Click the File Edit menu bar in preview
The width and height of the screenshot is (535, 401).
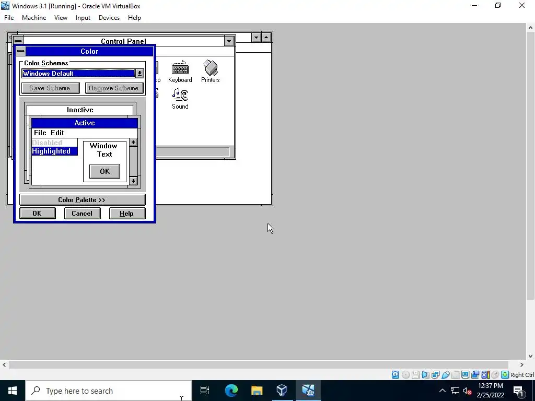[x=85, y=133]
